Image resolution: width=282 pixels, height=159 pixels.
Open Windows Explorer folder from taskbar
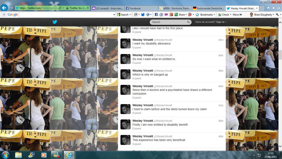point(18,155)
